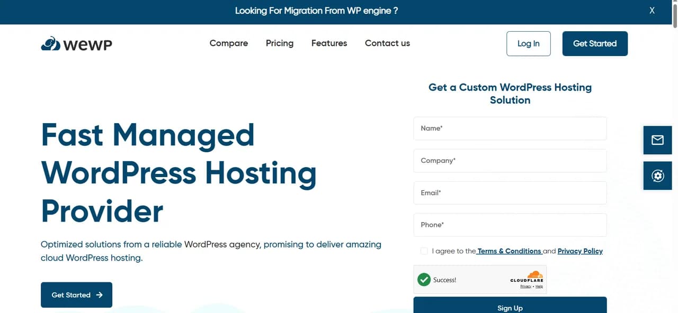Dismiss the migration banner with X
678x313 pixels.
click(x=652, y=11)
